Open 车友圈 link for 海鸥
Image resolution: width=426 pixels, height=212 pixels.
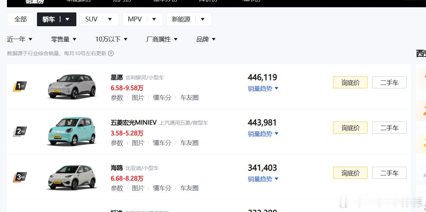tap(189, 188)
